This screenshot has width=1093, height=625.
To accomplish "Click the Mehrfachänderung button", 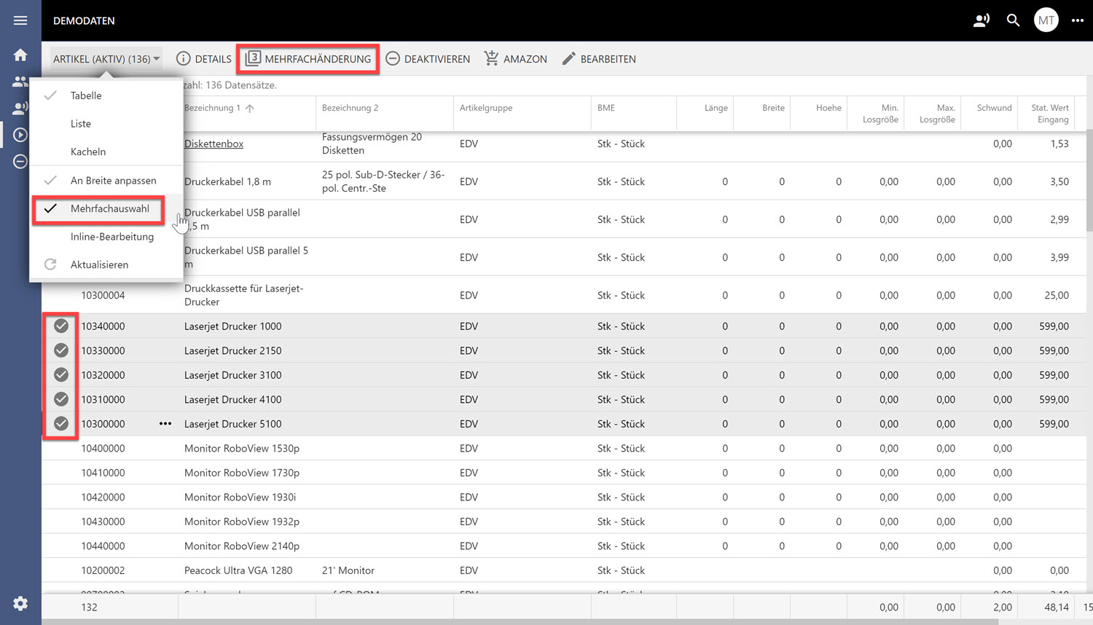I will pyautogui.click(x=308, y=59).
